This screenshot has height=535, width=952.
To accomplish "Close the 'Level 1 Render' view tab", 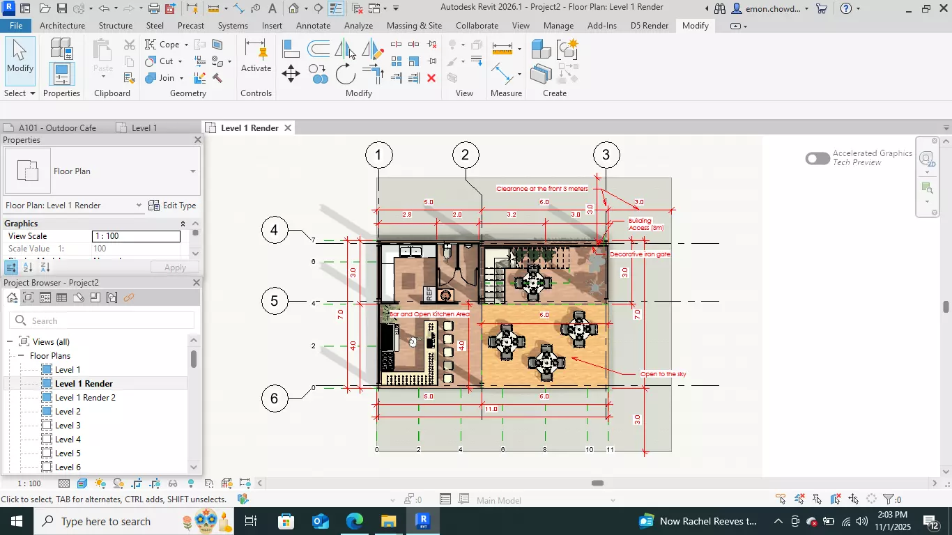I will (x=287, y=128).
